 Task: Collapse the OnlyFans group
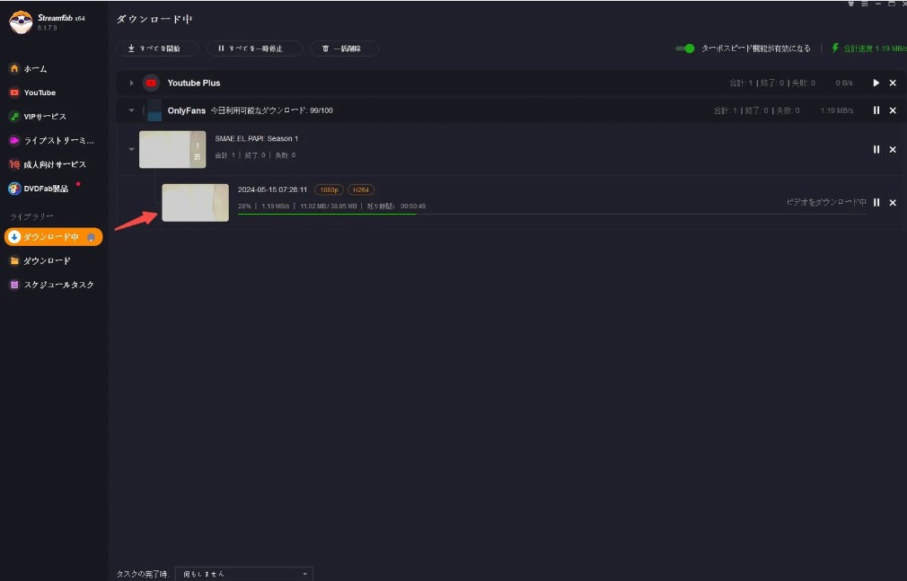click(x=131, y=110)
